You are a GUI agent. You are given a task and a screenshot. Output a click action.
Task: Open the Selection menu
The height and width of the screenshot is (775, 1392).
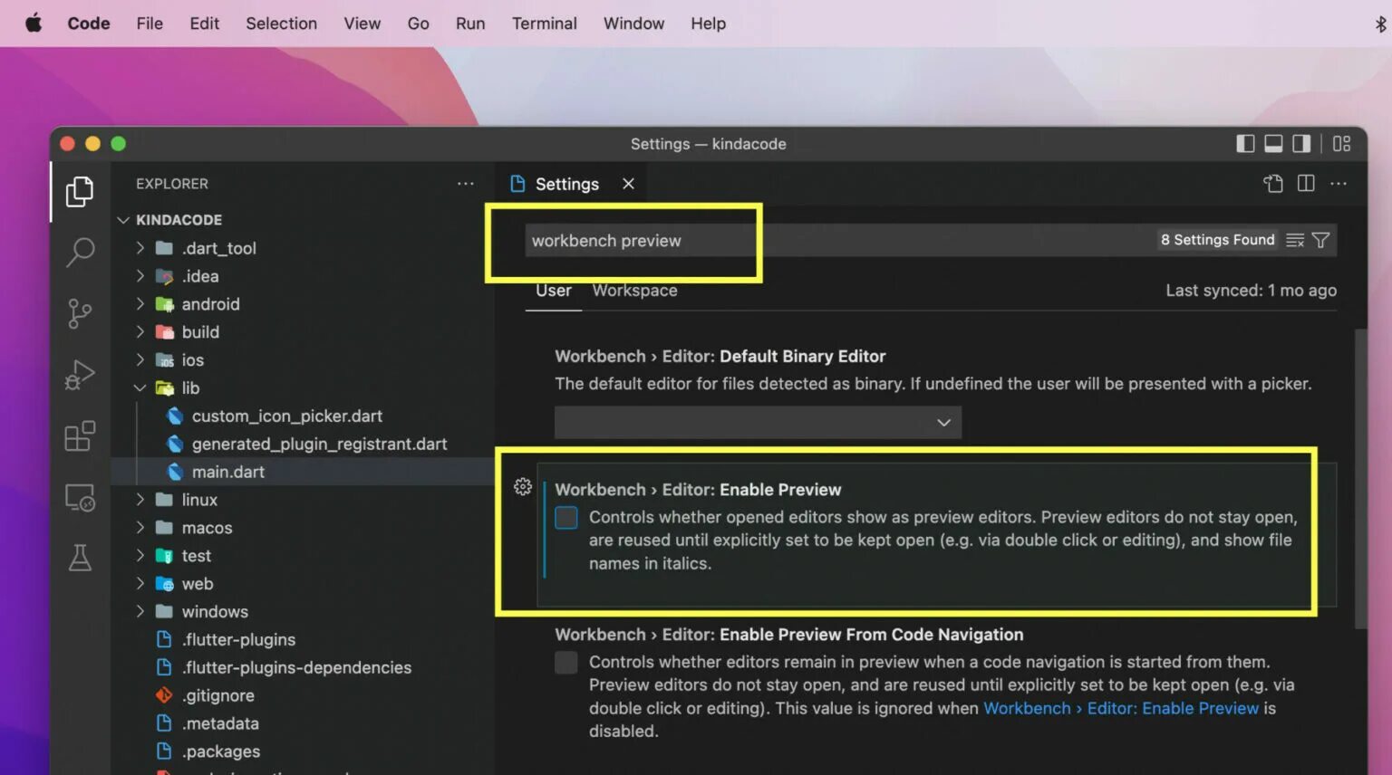[281, 24]
